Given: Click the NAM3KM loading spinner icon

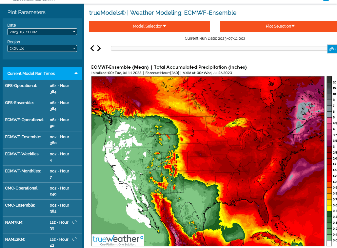Looking at the screenshot, I should 74,222.
